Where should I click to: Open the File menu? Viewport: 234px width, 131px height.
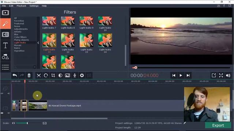4,6
